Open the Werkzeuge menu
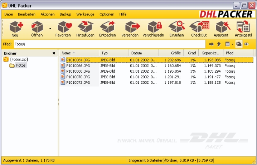 pos(85,14)
